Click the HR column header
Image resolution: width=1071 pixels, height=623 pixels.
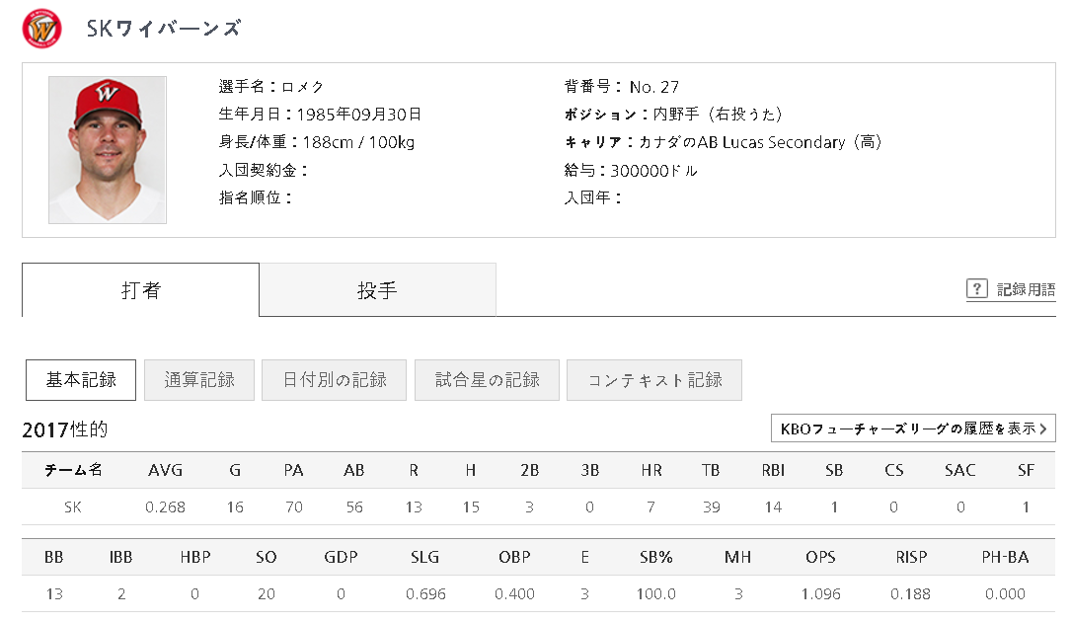tap(651, 470)
